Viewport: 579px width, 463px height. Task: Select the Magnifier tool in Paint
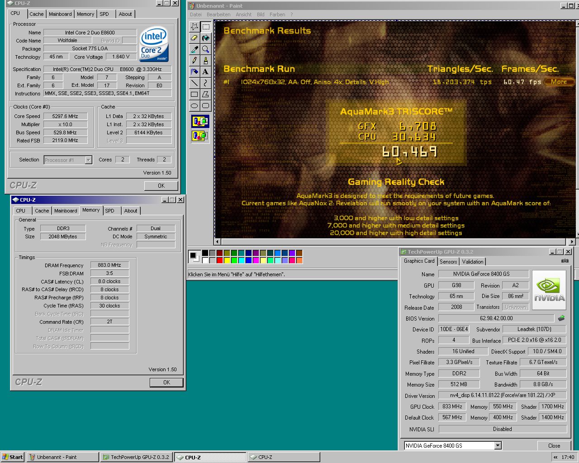point(206,49)
